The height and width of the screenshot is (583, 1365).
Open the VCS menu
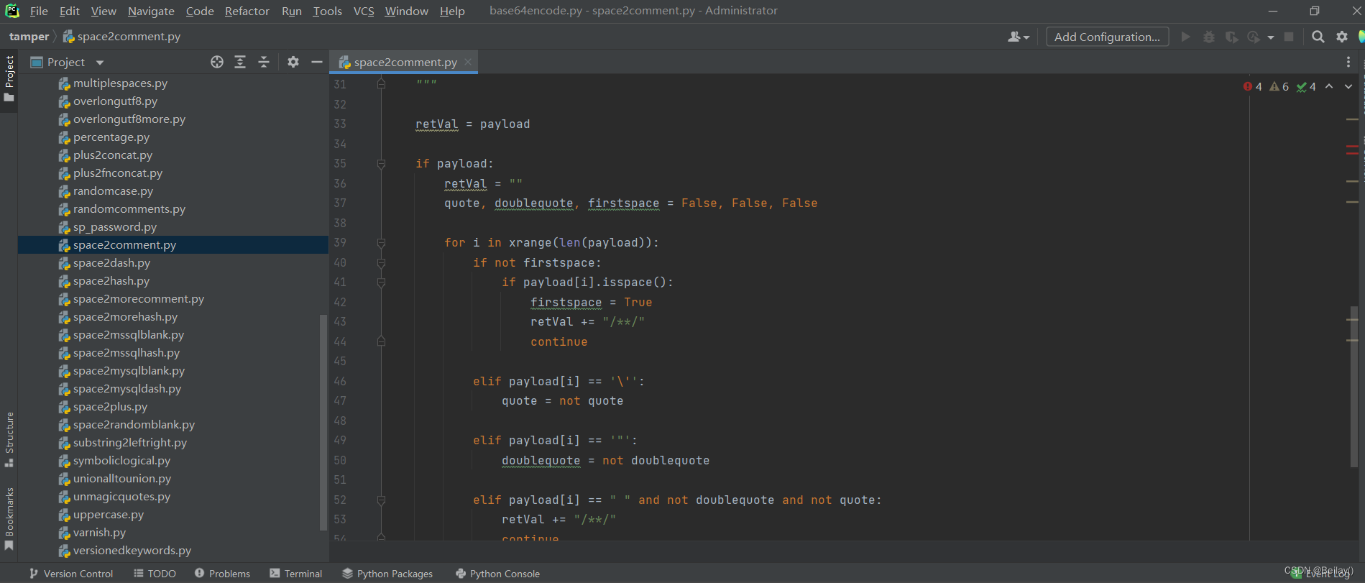click(x=364, y=11)
